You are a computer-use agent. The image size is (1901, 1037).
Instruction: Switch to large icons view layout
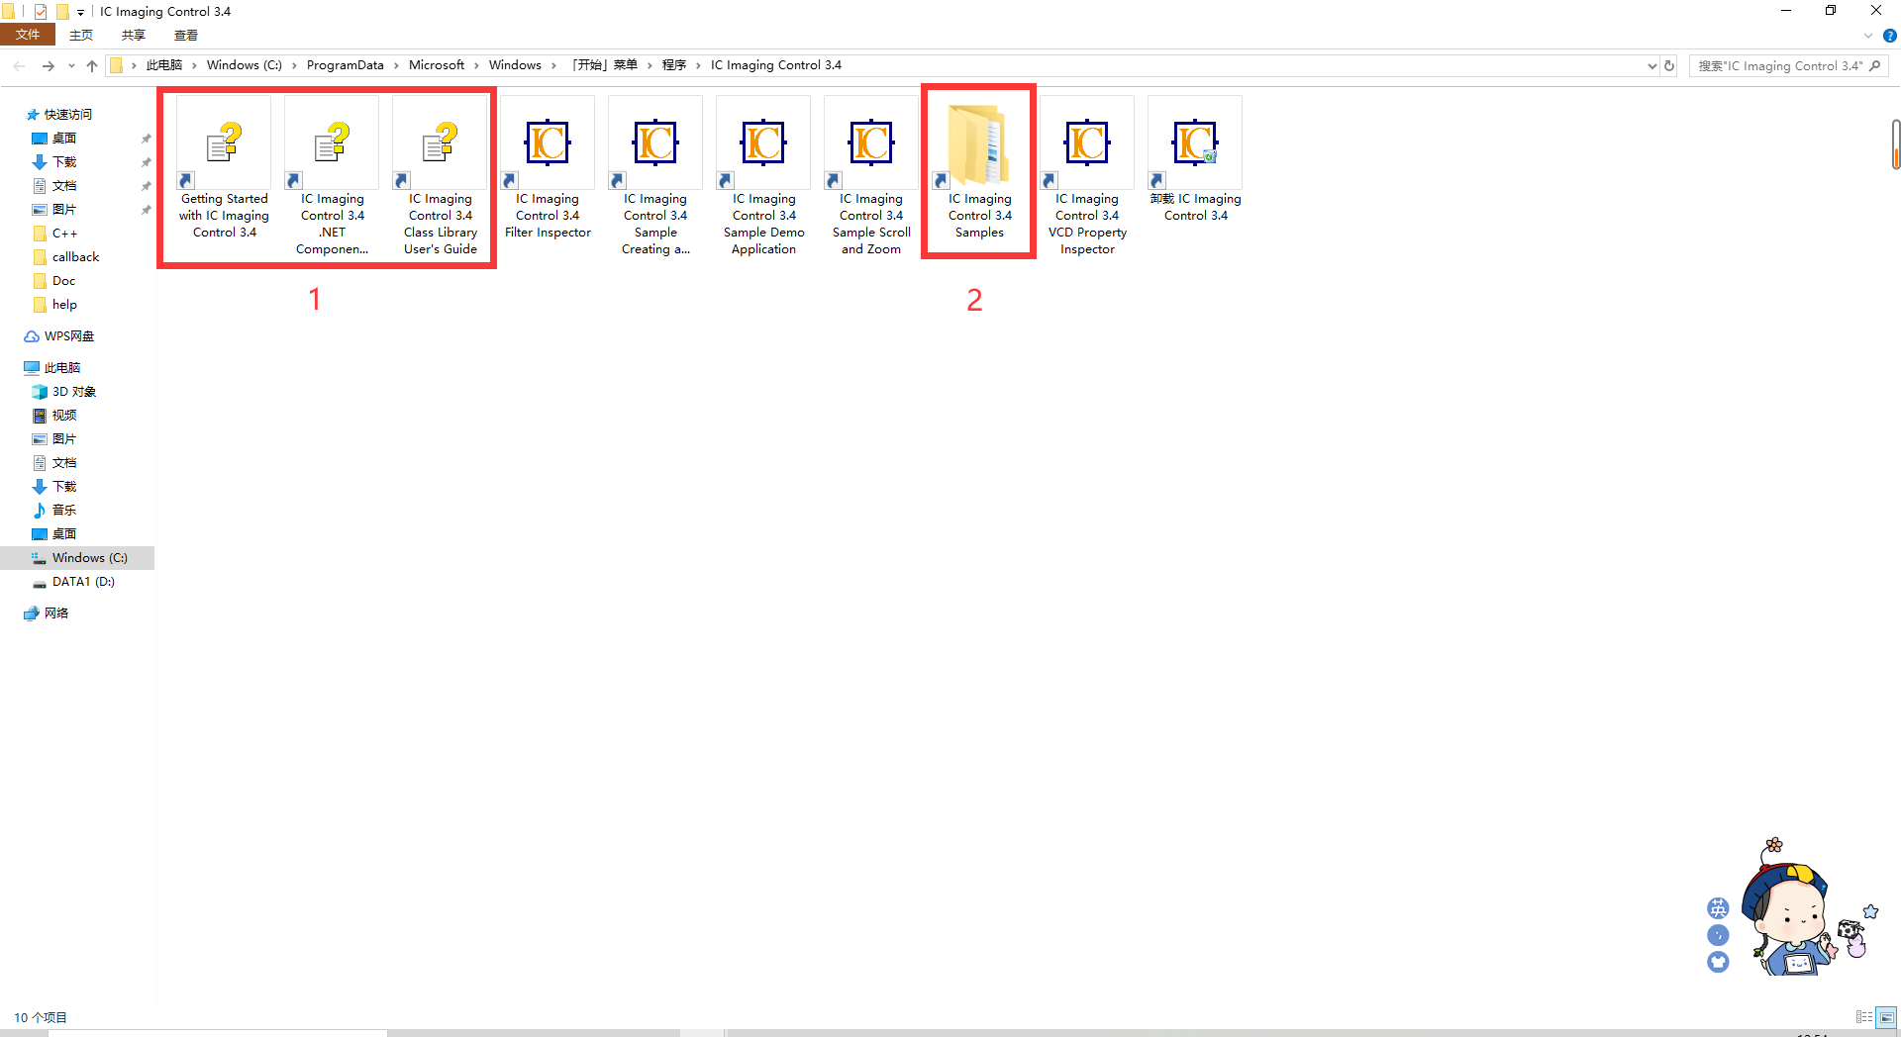pos(1887,1017)
